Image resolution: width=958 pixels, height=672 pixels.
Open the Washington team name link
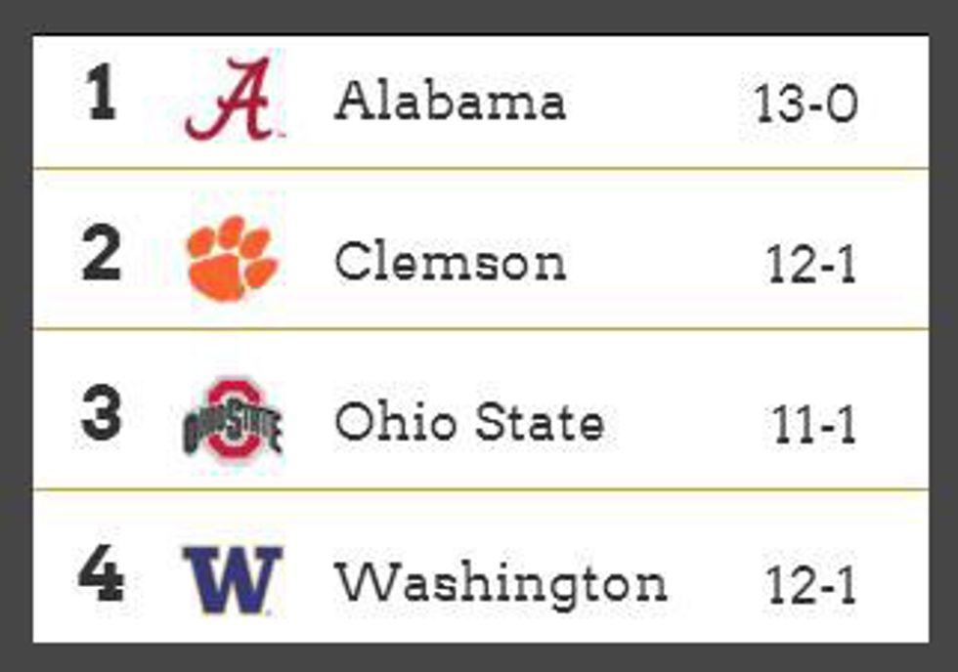[x=501, y=583]
